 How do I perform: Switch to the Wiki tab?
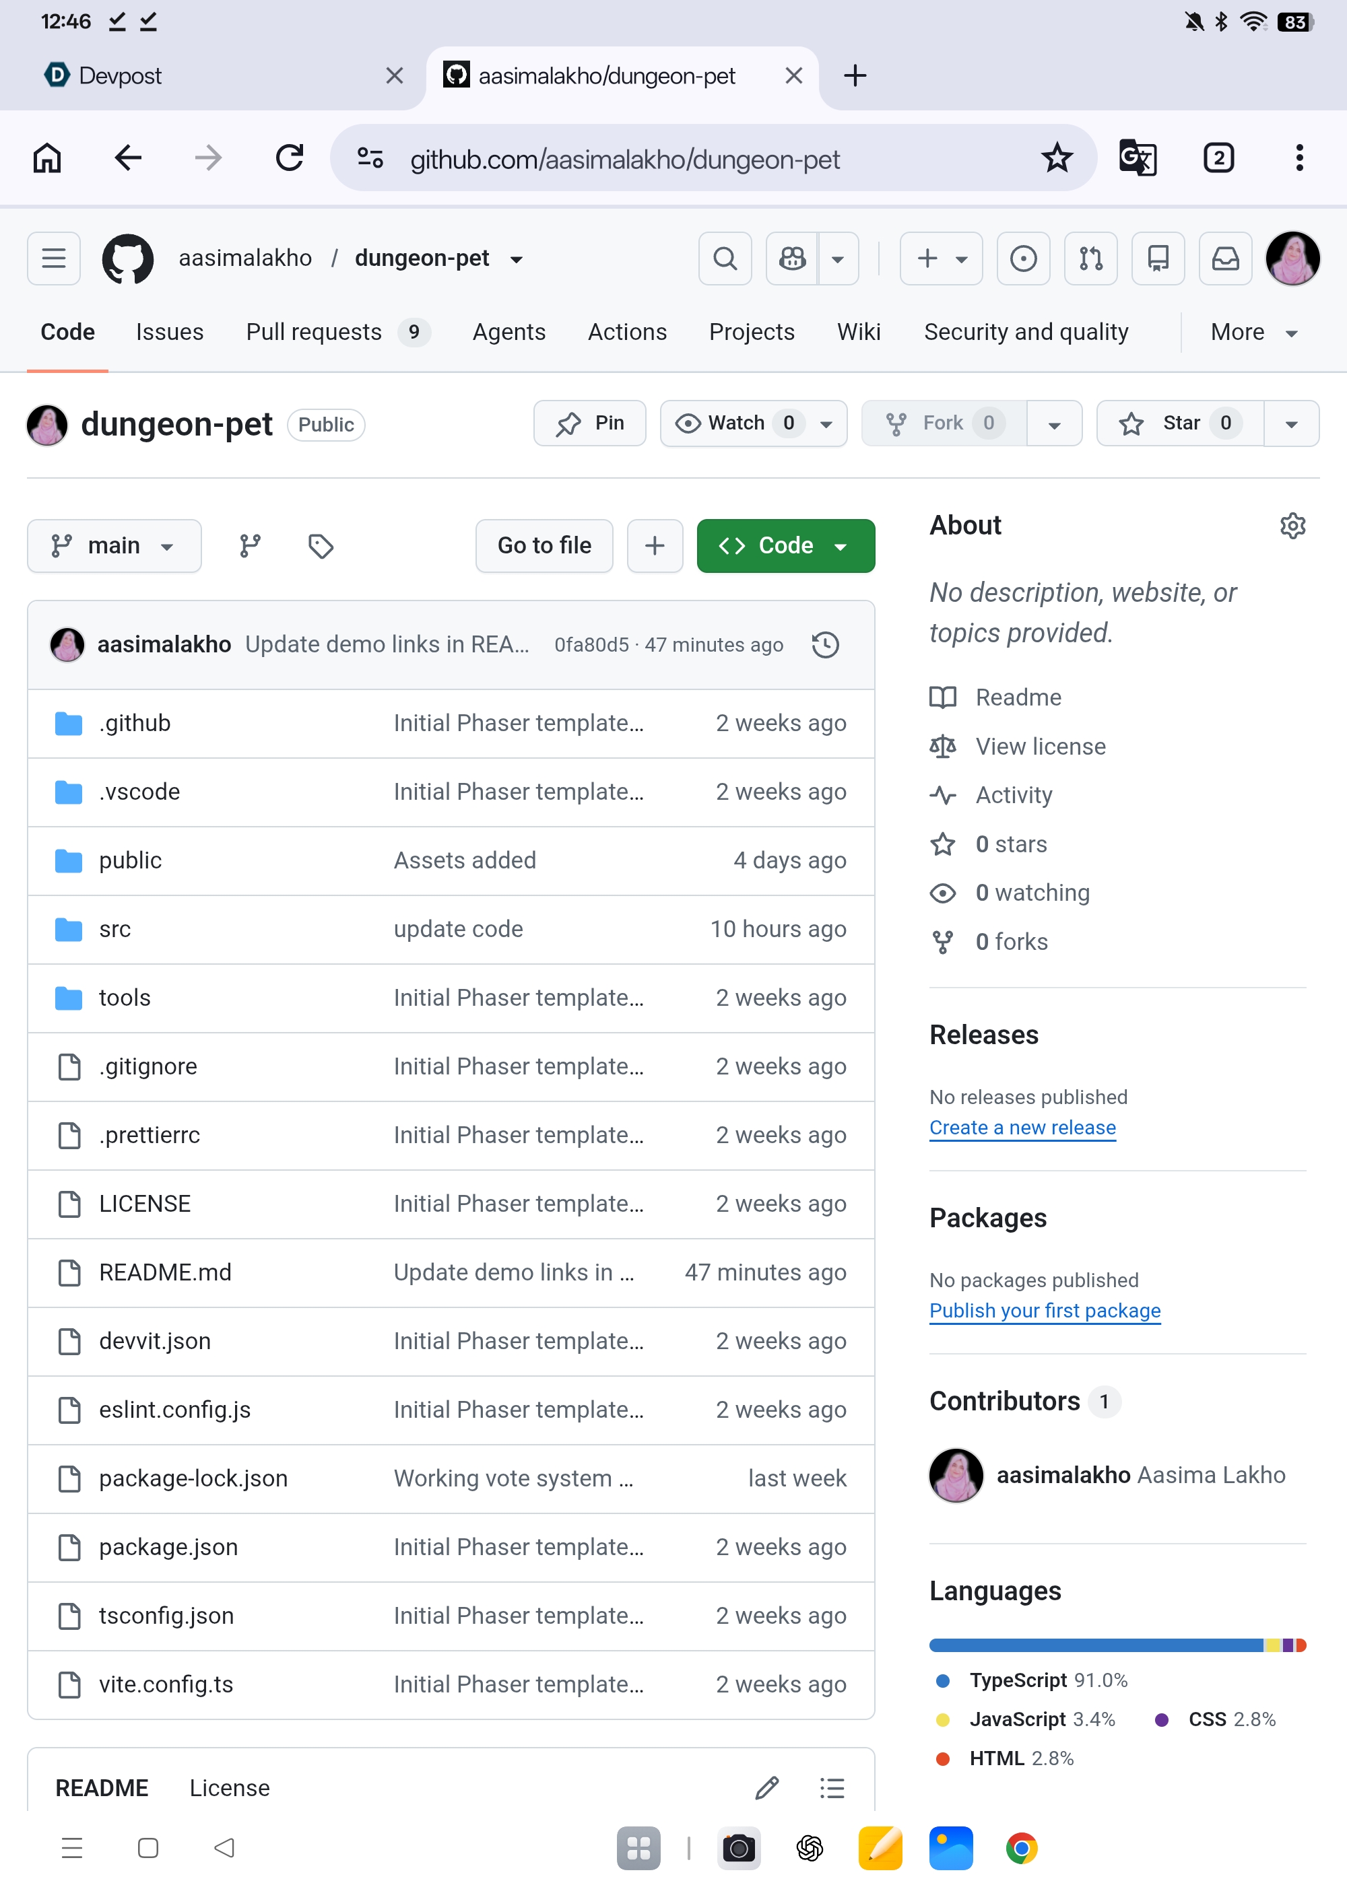(x=859, y=333)
